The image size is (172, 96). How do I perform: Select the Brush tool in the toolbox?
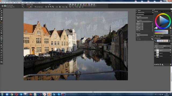(1, 11)
